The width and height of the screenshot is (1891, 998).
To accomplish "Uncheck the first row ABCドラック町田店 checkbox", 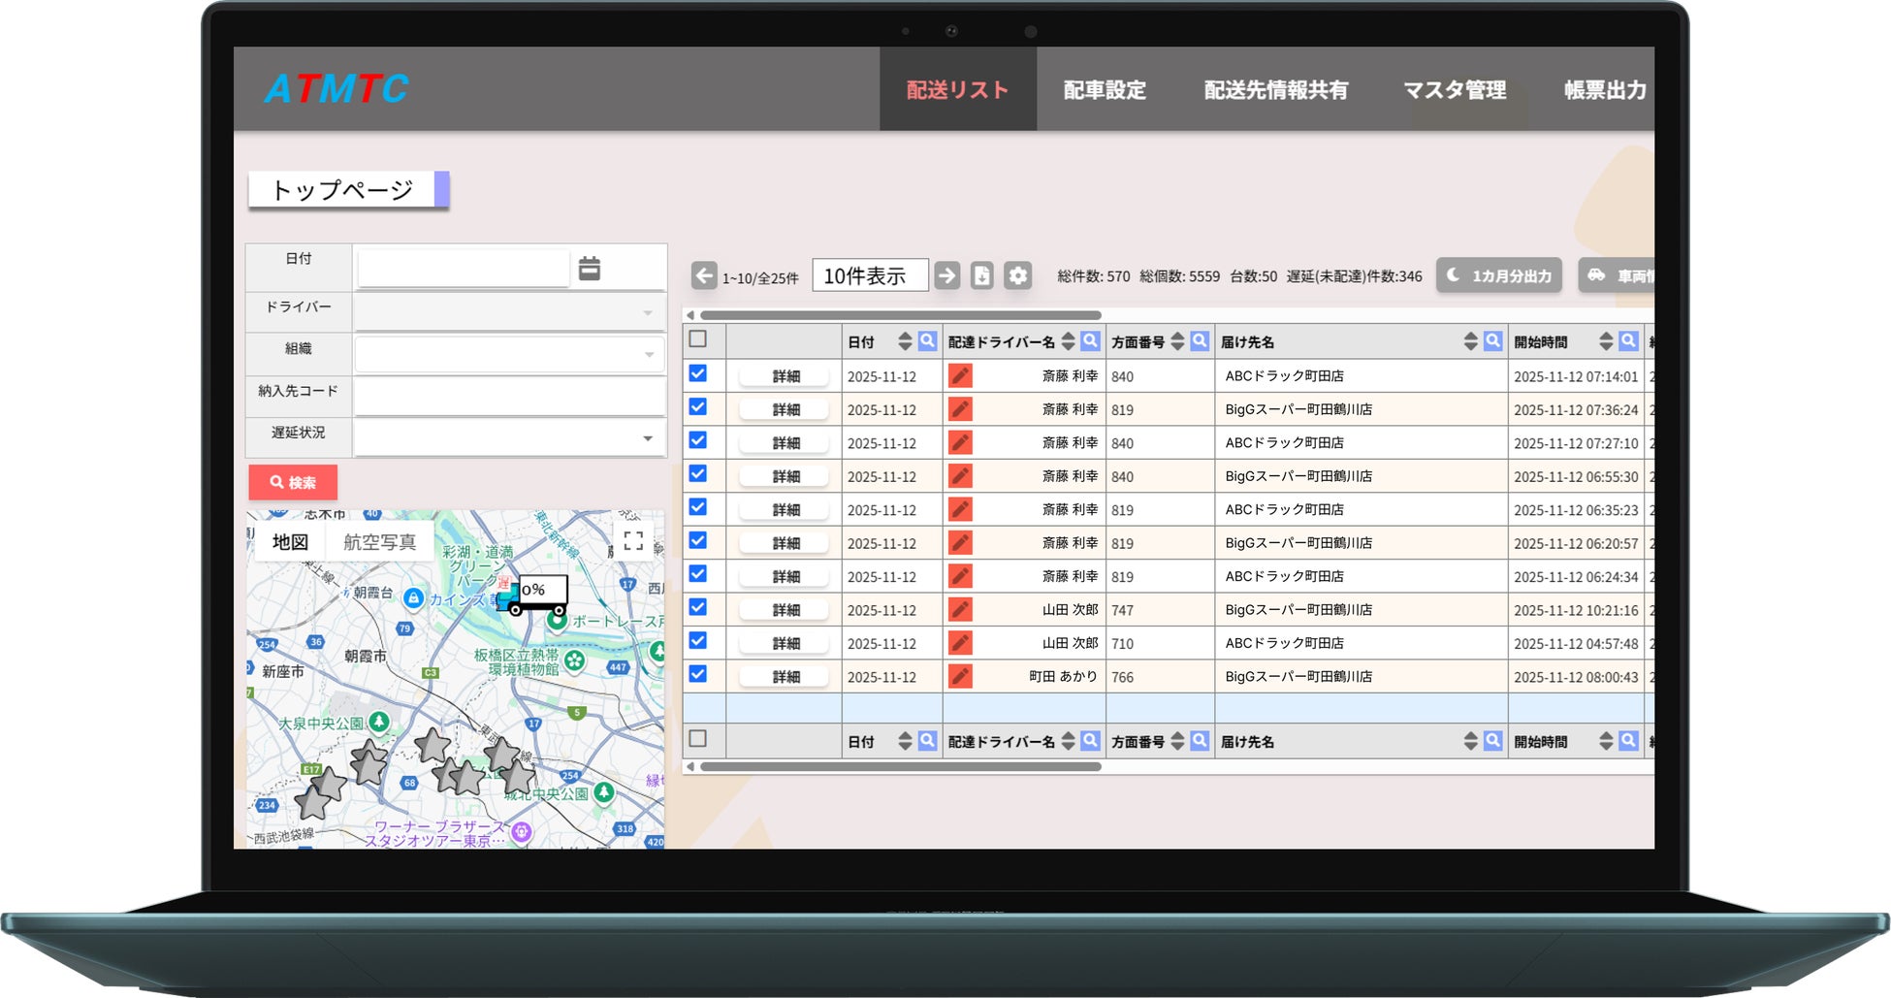I will [x=697, y=374].
